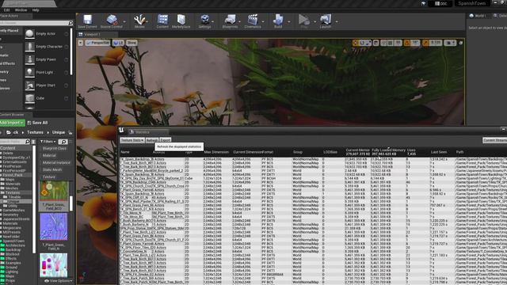Click the Refresh button in Statistics
507x285 pixels.
click(152, 140)
